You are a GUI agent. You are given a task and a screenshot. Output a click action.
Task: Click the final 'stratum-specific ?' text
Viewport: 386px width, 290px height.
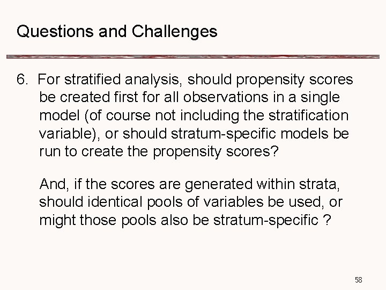click(x=281, y=221)
